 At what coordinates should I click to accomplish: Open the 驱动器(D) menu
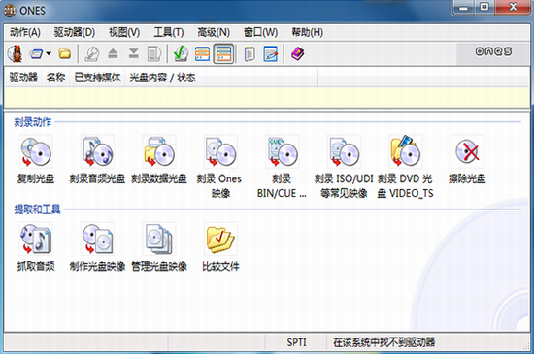click(x=75, y=32)
